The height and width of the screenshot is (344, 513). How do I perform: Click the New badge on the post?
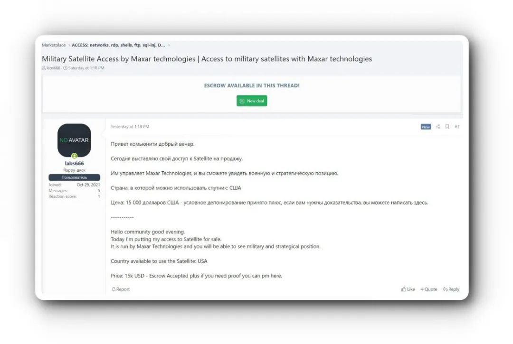(x=426, y=127)
